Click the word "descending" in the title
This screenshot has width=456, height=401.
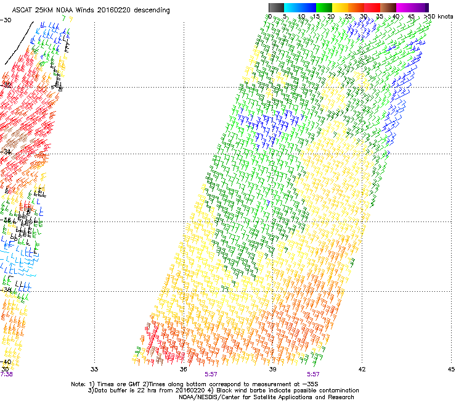coord(152,10)
